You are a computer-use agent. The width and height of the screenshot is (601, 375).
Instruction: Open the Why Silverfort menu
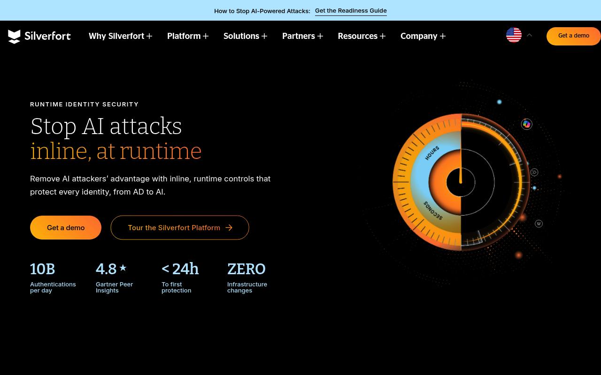(x=116, y=36)
